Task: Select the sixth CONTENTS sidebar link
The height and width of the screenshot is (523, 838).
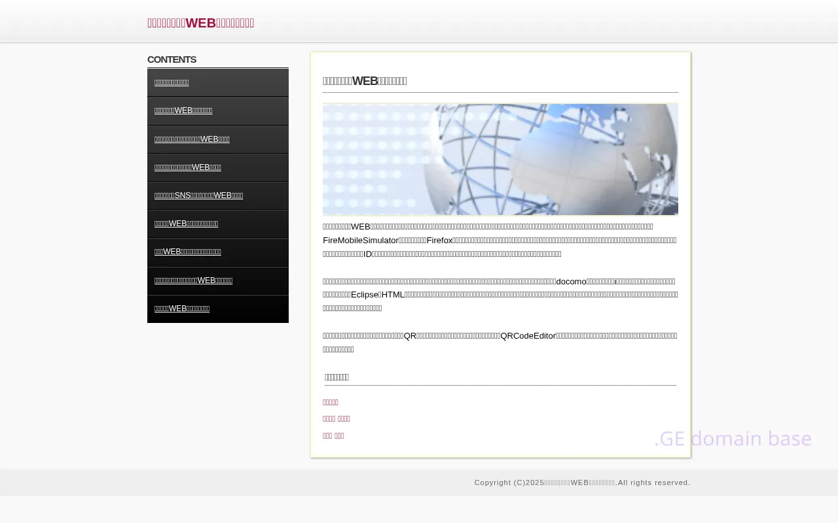Action: 186,224
